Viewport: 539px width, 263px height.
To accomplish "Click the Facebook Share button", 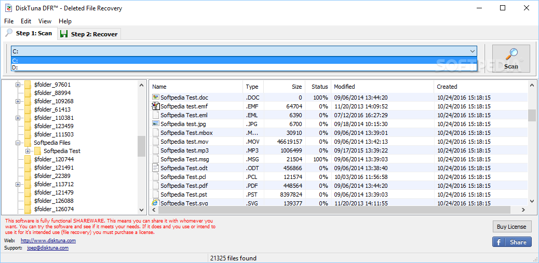I will pos(511,242).
